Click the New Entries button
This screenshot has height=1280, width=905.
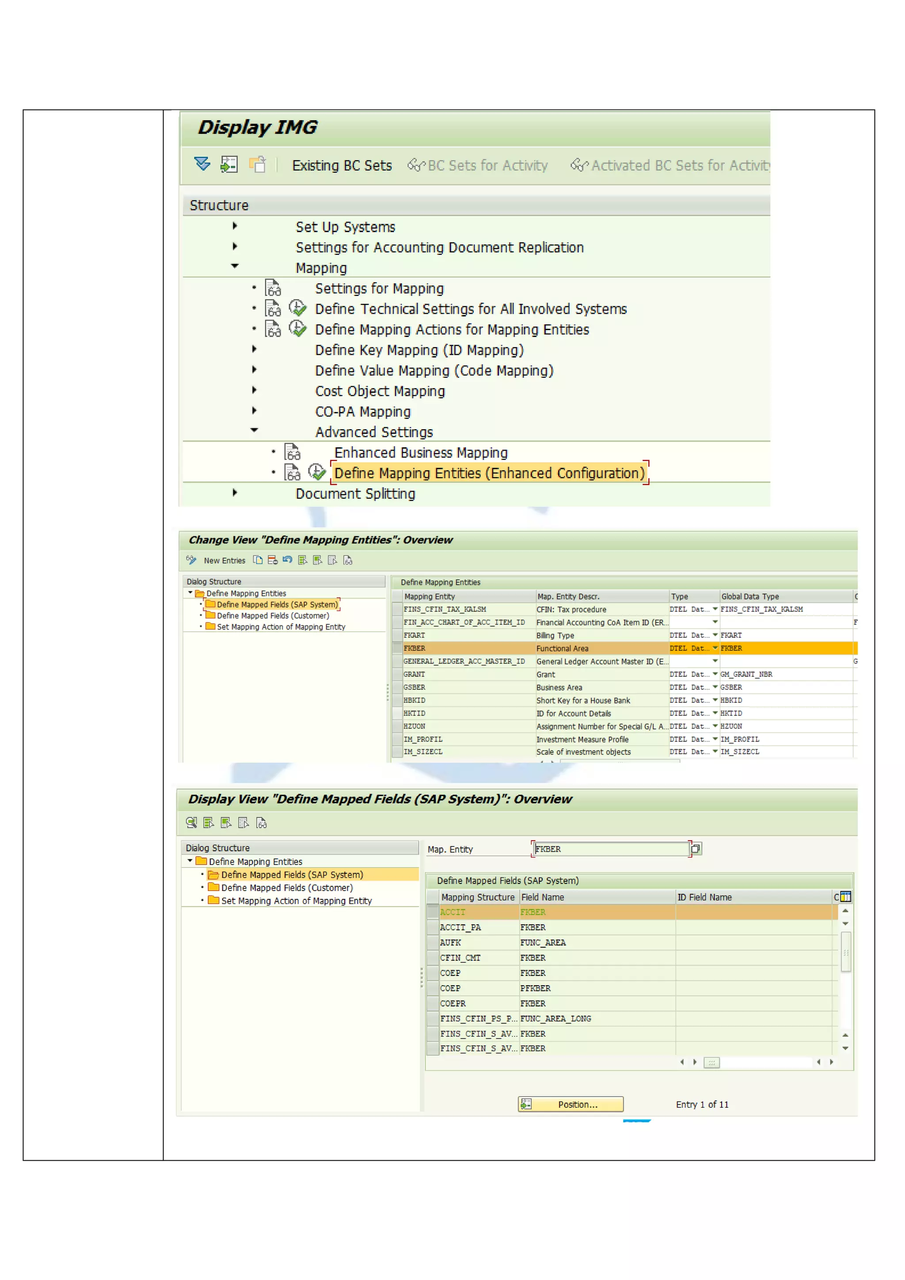coord(224,560)
